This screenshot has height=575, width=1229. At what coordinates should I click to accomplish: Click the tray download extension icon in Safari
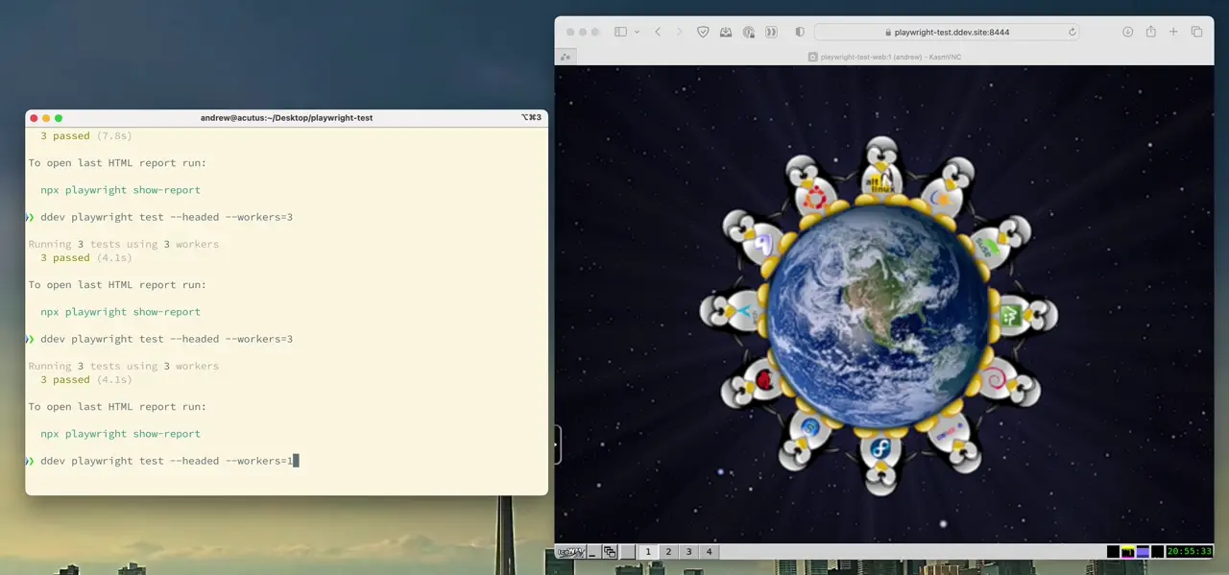726,32
